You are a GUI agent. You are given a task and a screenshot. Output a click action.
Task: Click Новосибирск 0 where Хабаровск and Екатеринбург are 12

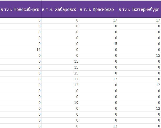21,85
